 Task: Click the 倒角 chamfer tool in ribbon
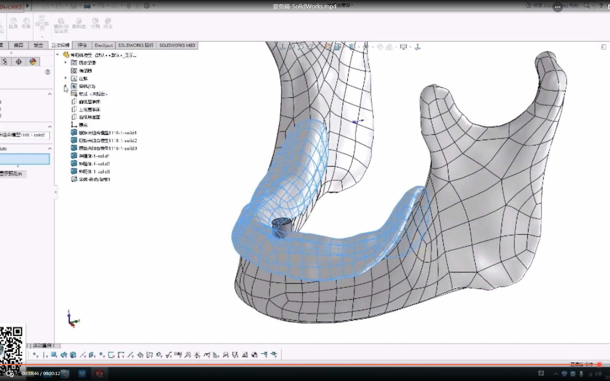pos(26,23)
